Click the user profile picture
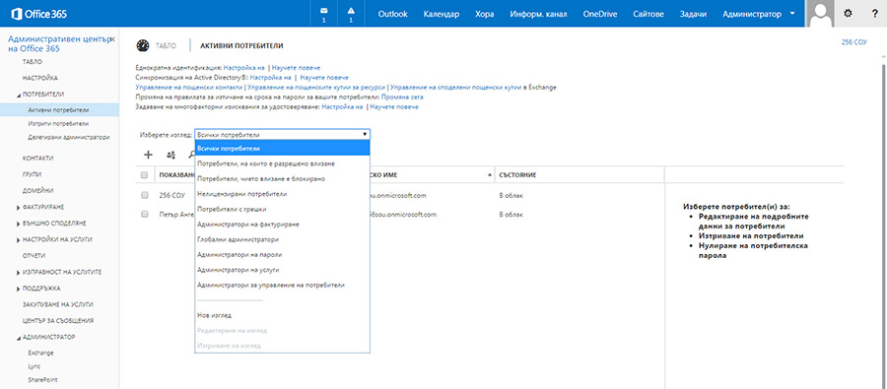Screen dimensions: 887x389 tap(820, 14)
